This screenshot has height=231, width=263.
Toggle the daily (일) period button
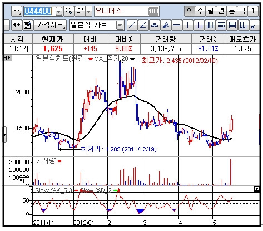tap(190, 11)
